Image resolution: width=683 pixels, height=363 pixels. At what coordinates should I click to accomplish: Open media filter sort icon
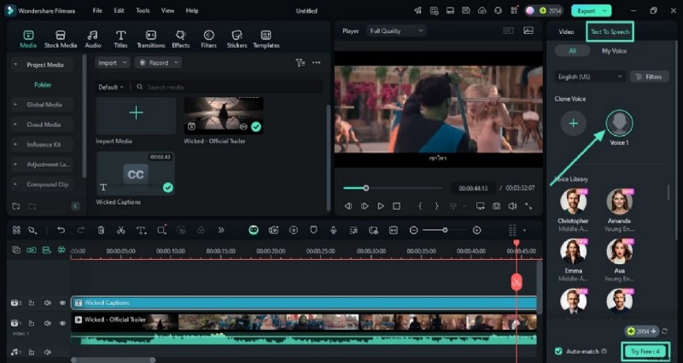point(301,63)
